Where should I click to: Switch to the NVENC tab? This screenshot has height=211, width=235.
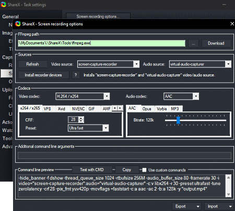pyautogui.click(x=78, y=109)
